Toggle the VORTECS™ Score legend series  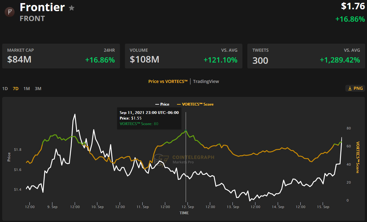pyautogui.click(x=195, y=104)
